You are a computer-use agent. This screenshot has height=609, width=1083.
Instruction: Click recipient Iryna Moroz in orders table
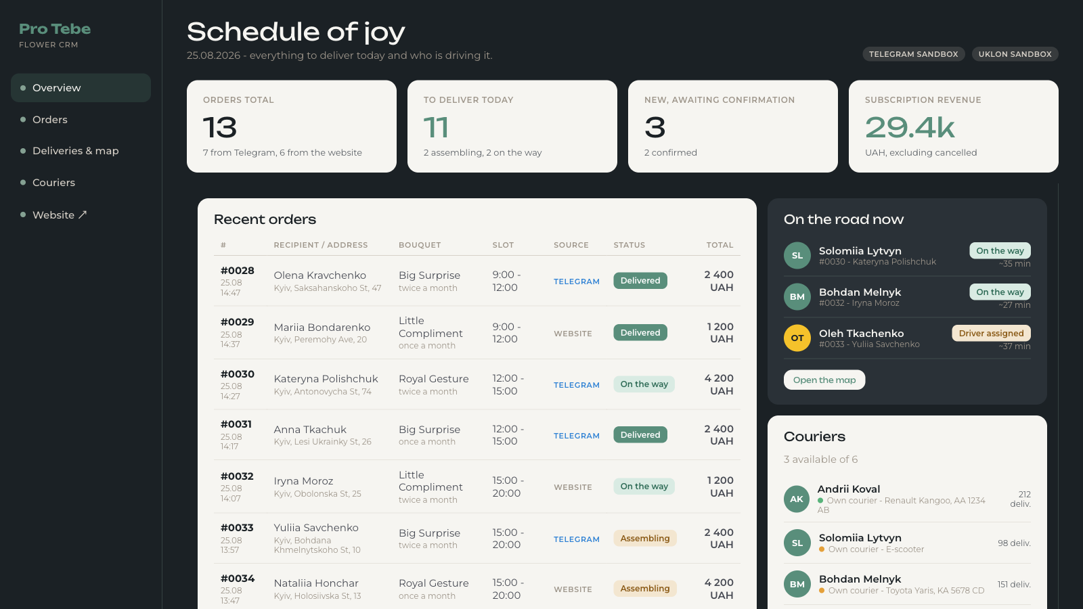(x=303, y=481)
